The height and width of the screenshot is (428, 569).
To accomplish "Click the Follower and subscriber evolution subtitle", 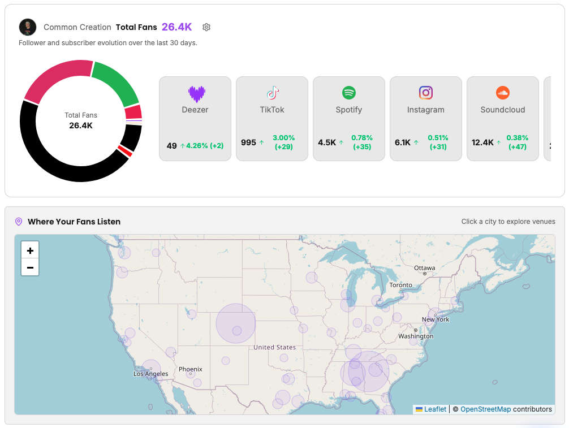I will click(108, 43).
